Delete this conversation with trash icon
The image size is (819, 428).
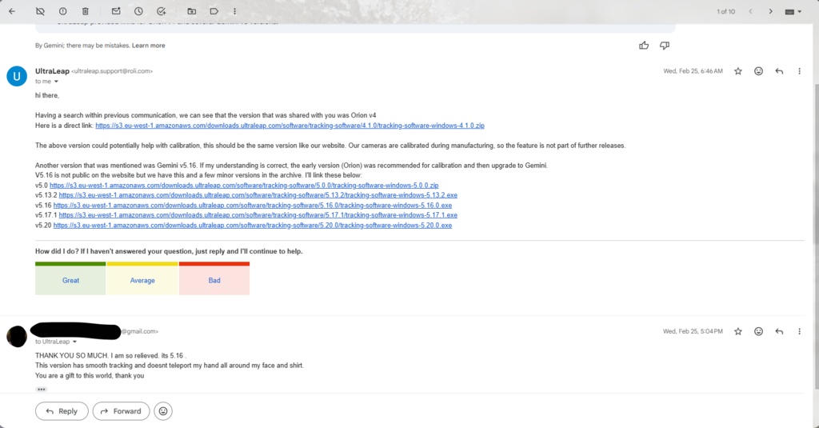85,11
